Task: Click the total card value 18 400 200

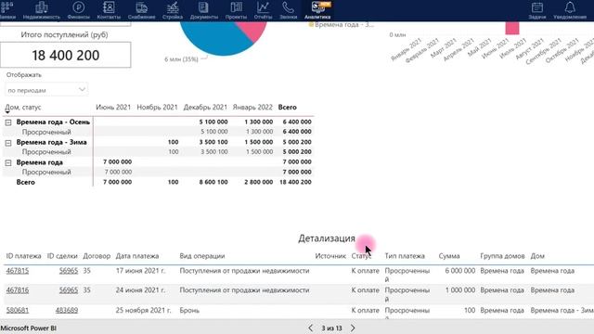Action: 66,56
